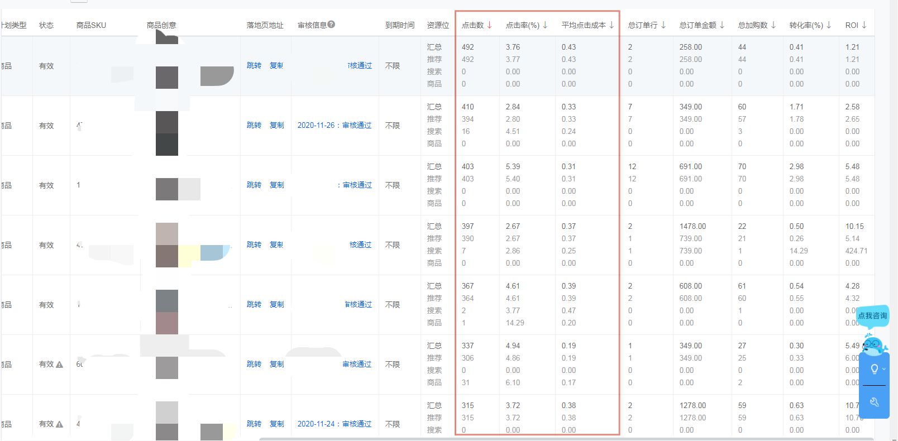Click 跳转 link in the 410-clicks row
Screen dimensions: 898x441
coord(254,126)
